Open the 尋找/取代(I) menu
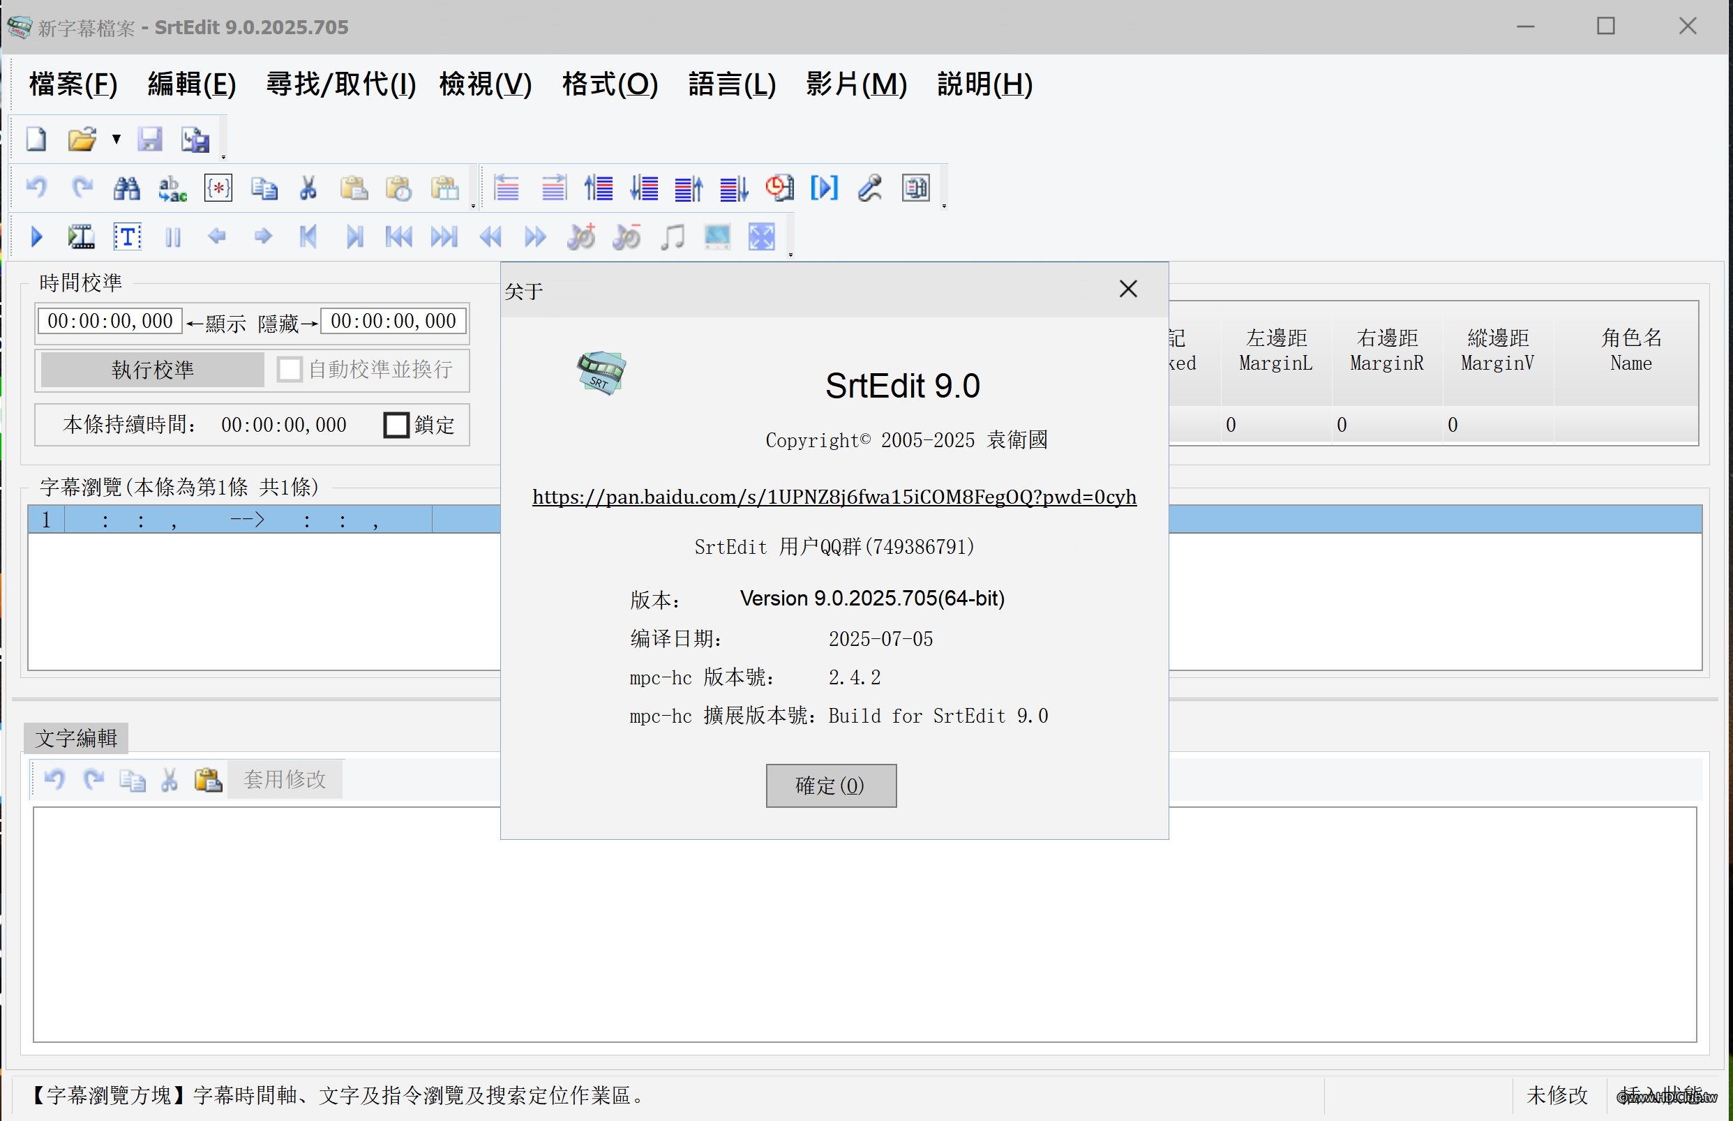 click(x=340, y=84)
